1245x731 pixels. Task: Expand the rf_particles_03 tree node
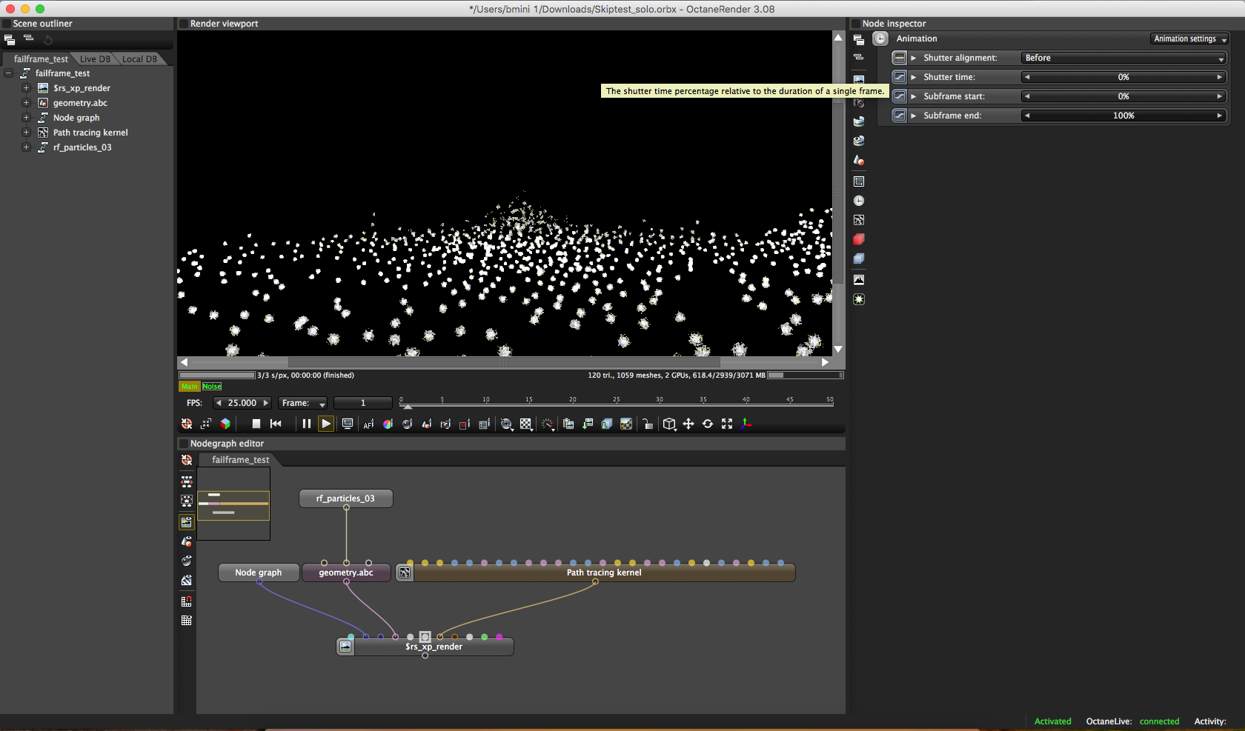click(x=26, y=147)
